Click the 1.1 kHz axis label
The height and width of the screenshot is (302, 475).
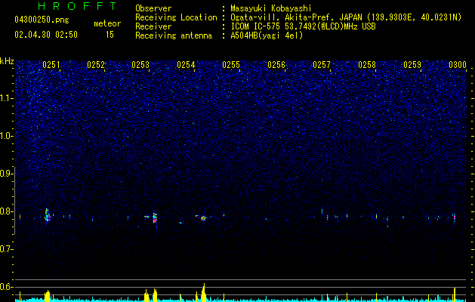6,98
